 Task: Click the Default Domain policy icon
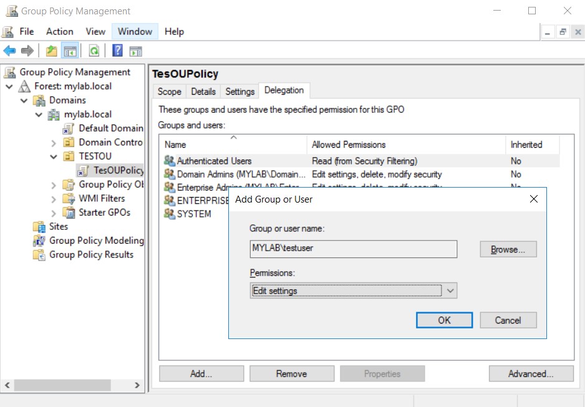click(68, 128)
